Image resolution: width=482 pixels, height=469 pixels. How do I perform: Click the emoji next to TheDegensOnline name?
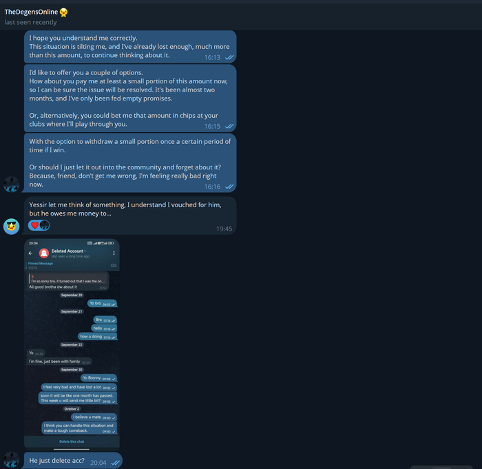[63, 12]
